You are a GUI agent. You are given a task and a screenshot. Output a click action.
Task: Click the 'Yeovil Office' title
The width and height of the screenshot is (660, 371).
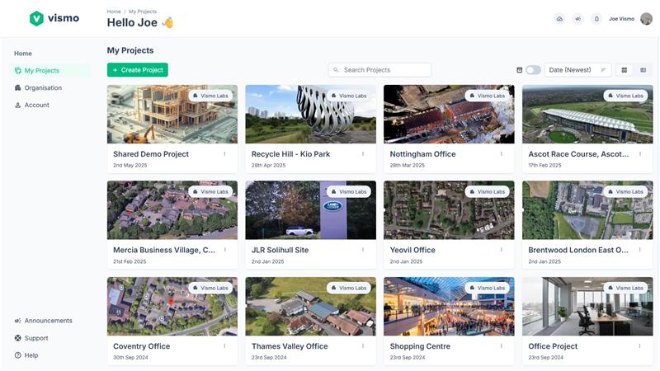point(412,250)
